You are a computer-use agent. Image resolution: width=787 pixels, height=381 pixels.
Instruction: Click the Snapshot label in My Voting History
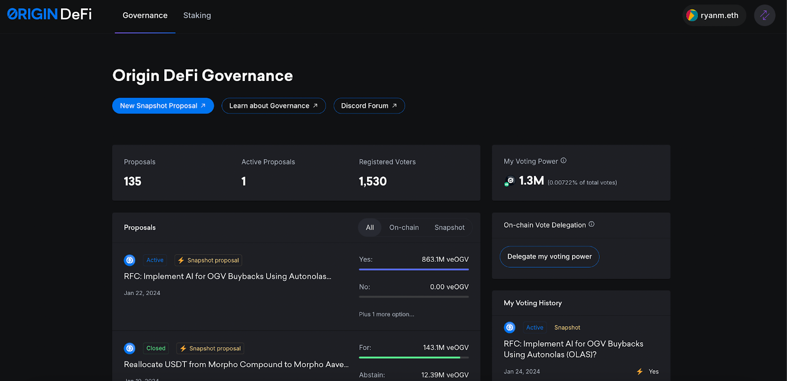tap(567, 327)
